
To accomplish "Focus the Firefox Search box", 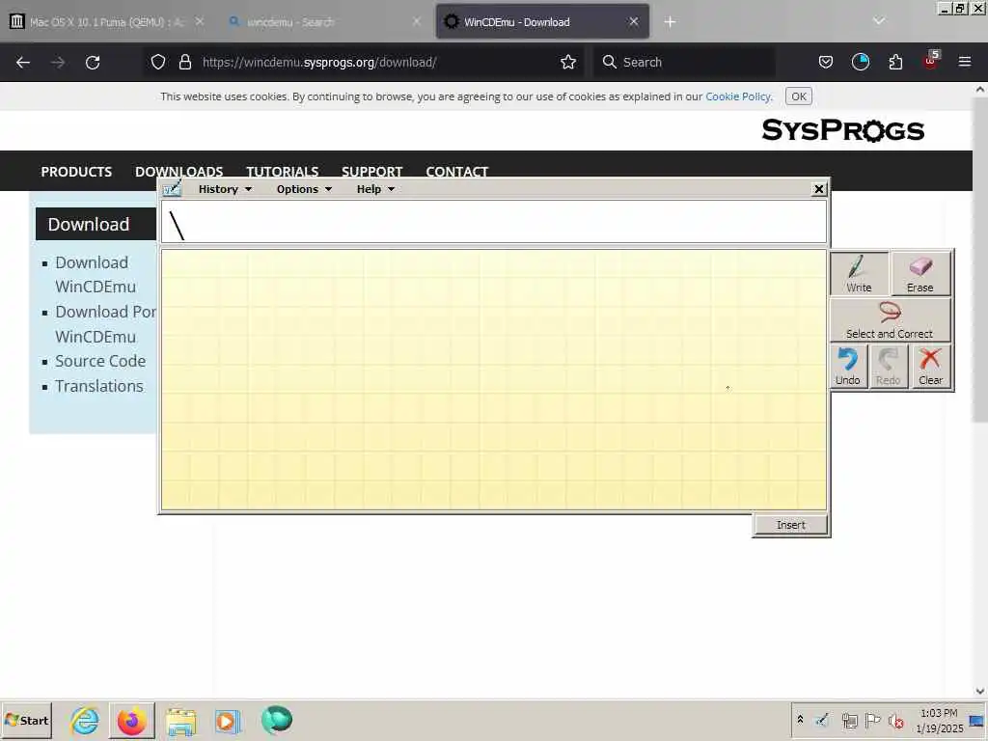I will coord(684,62).
